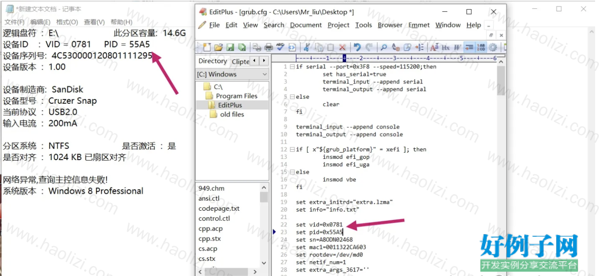Open the View menu in EditPlus

click(x=250, y=25)
